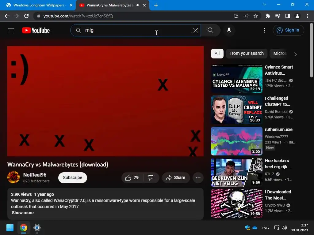This screenshot has width=314, height=235.
Task: Open Chrome from the taskbar
Action: 24,228
